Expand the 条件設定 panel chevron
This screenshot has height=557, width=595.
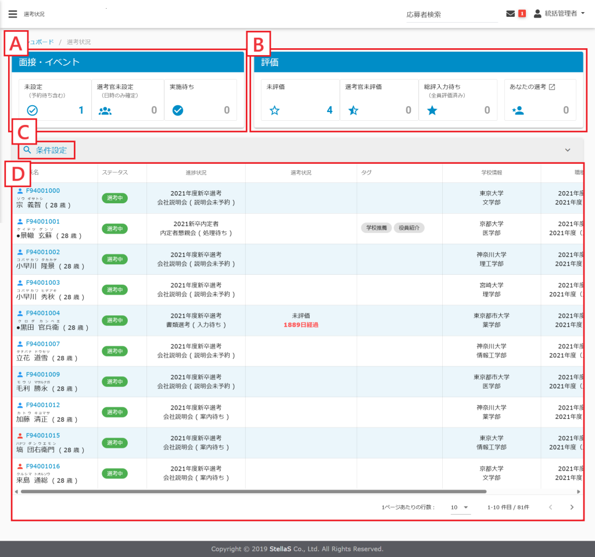tap(568, 150)
